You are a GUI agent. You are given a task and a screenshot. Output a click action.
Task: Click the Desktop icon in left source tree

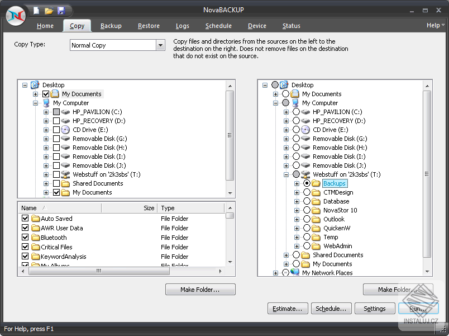pos(35,85)
